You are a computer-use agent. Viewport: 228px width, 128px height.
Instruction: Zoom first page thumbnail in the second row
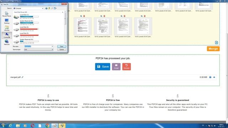coord(81,16)
